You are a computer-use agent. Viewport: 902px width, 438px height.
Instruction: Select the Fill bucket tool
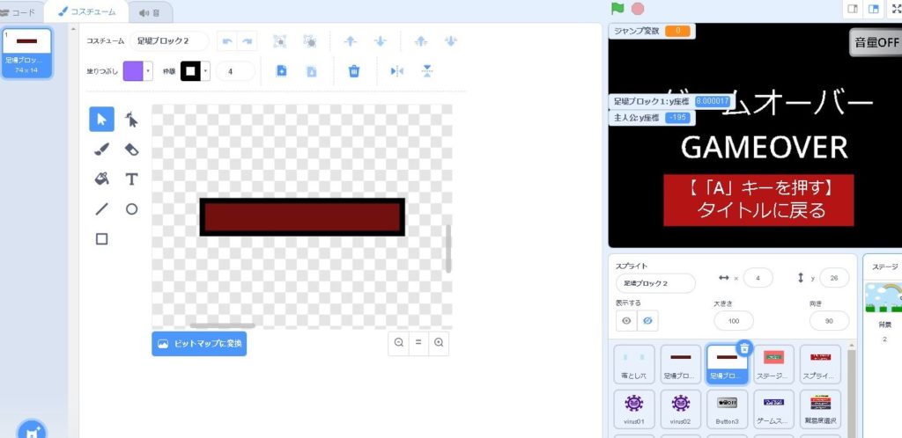pyautogui.click(x=102, y=179)
